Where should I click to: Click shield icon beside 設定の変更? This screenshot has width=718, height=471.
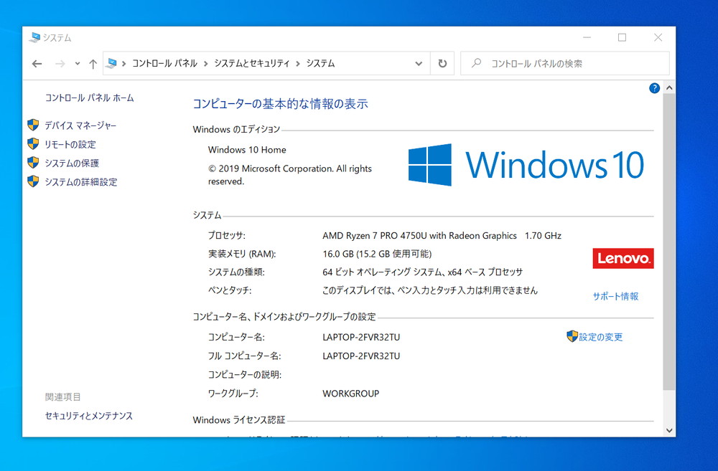[572, 336]
